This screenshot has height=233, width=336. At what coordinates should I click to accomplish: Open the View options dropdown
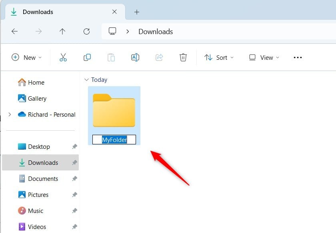click(x=264, y=57)
